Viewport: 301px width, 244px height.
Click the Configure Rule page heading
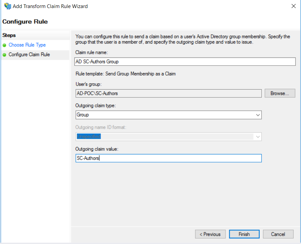tap(25, 22)
